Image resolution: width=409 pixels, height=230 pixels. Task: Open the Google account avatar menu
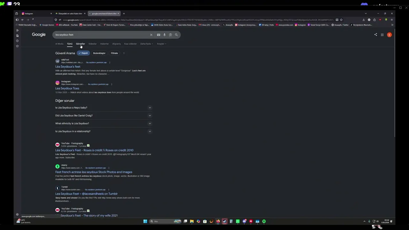coord(389,35)
